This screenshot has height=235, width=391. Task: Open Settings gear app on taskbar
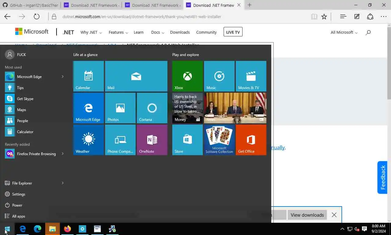tap(82, 229)
